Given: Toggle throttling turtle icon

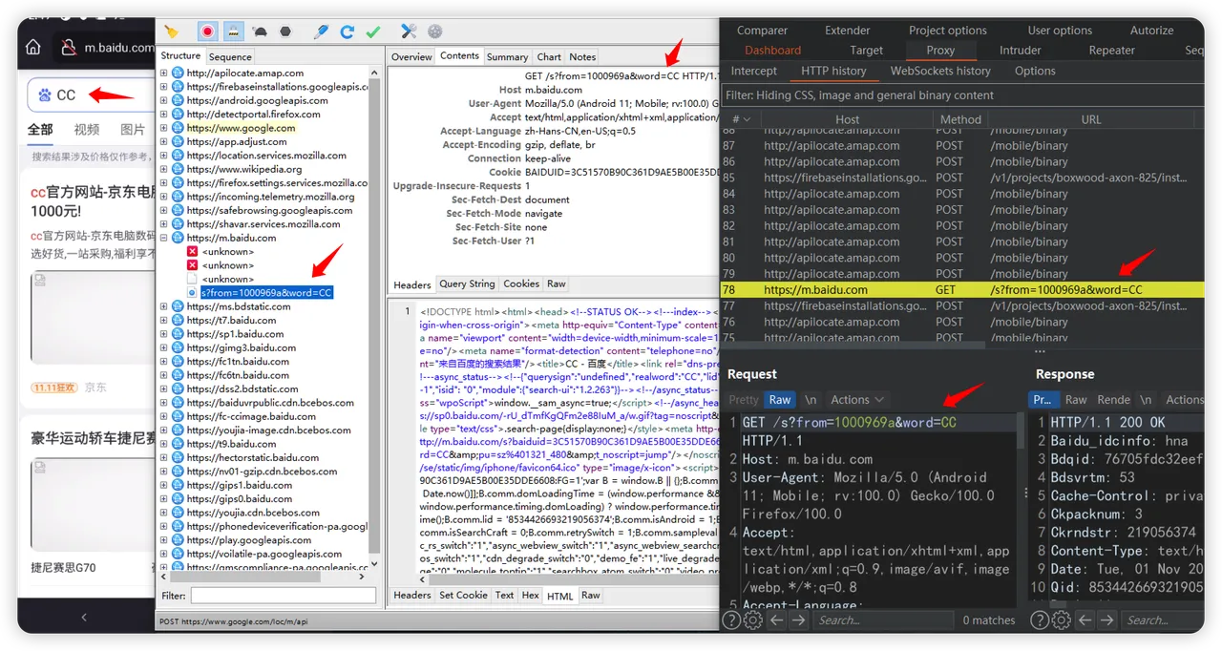Looking at the screenshot, I should [x=260, y=31].
